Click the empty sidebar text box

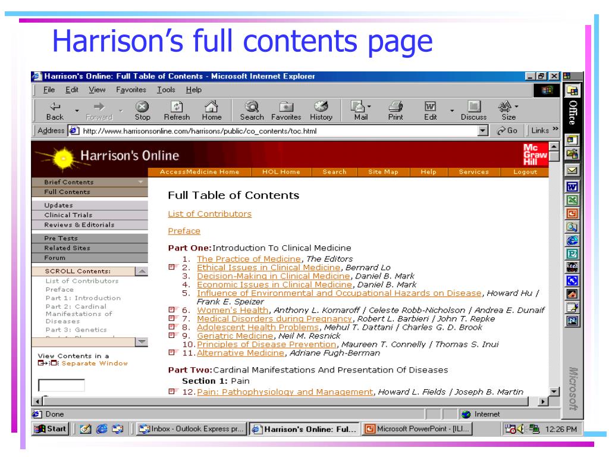point(61,385)
